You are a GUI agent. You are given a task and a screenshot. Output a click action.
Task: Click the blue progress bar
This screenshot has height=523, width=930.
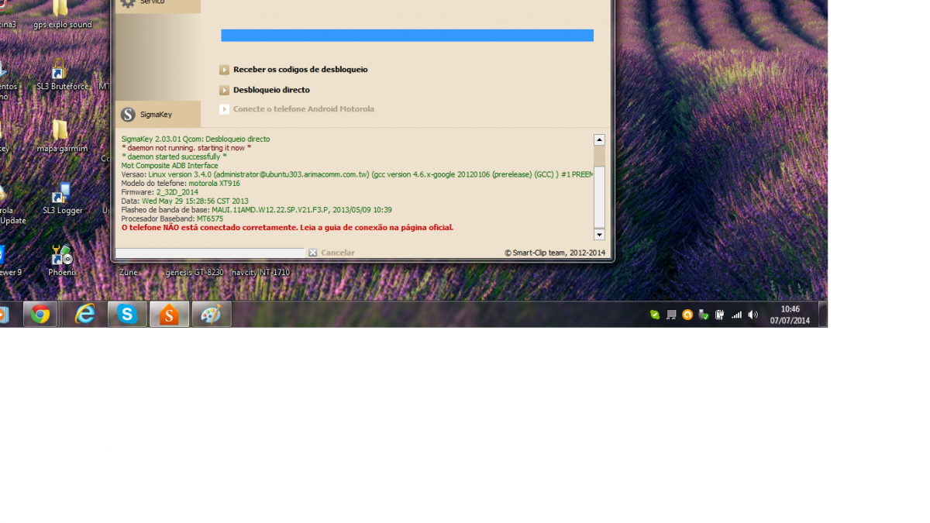pos(407,36)
